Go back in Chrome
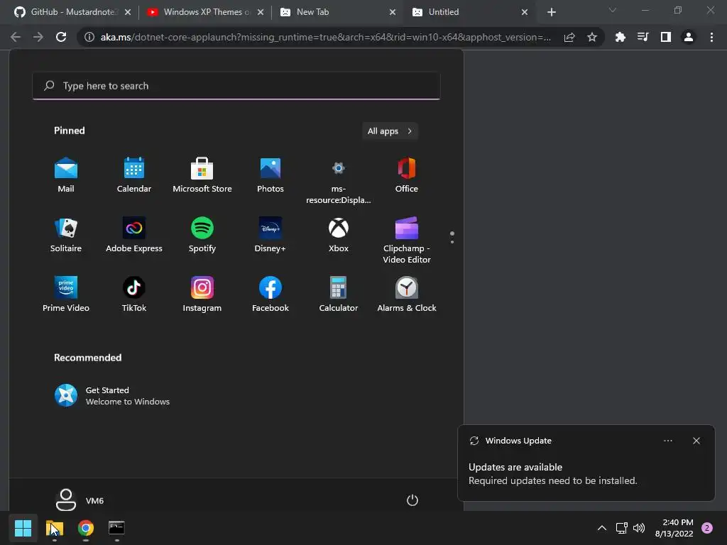The width and height of the screenshot is (727, 545). (16, 37)
